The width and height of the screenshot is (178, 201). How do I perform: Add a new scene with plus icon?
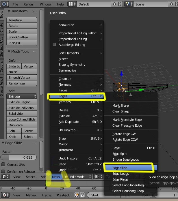tap(171, 4)
